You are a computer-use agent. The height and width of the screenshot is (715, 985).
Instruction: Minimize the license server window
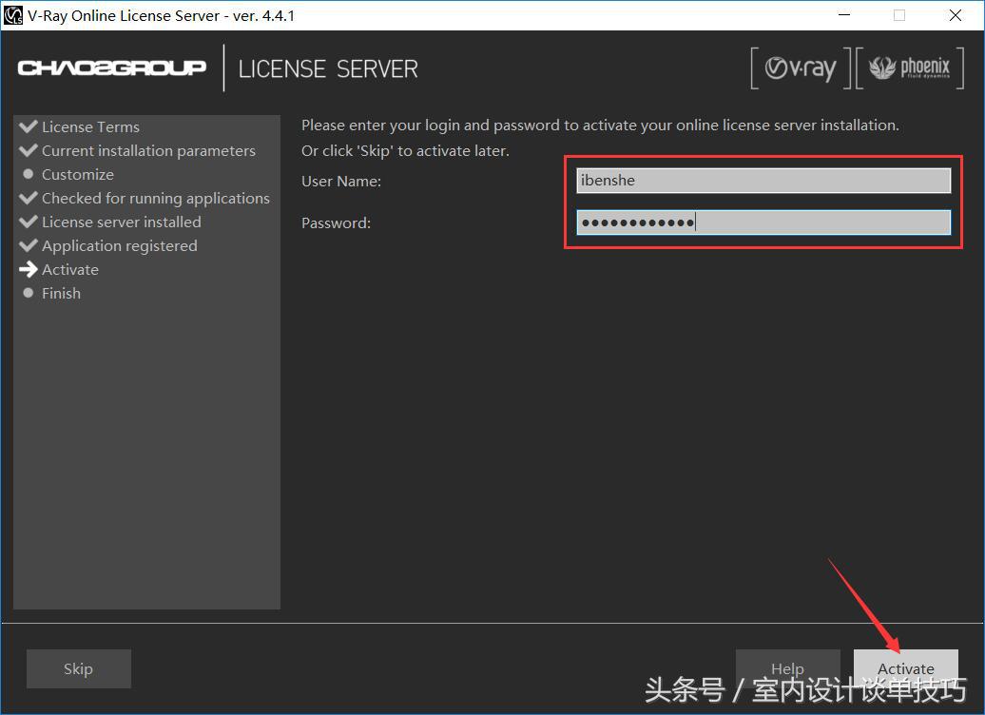point(842,15)
